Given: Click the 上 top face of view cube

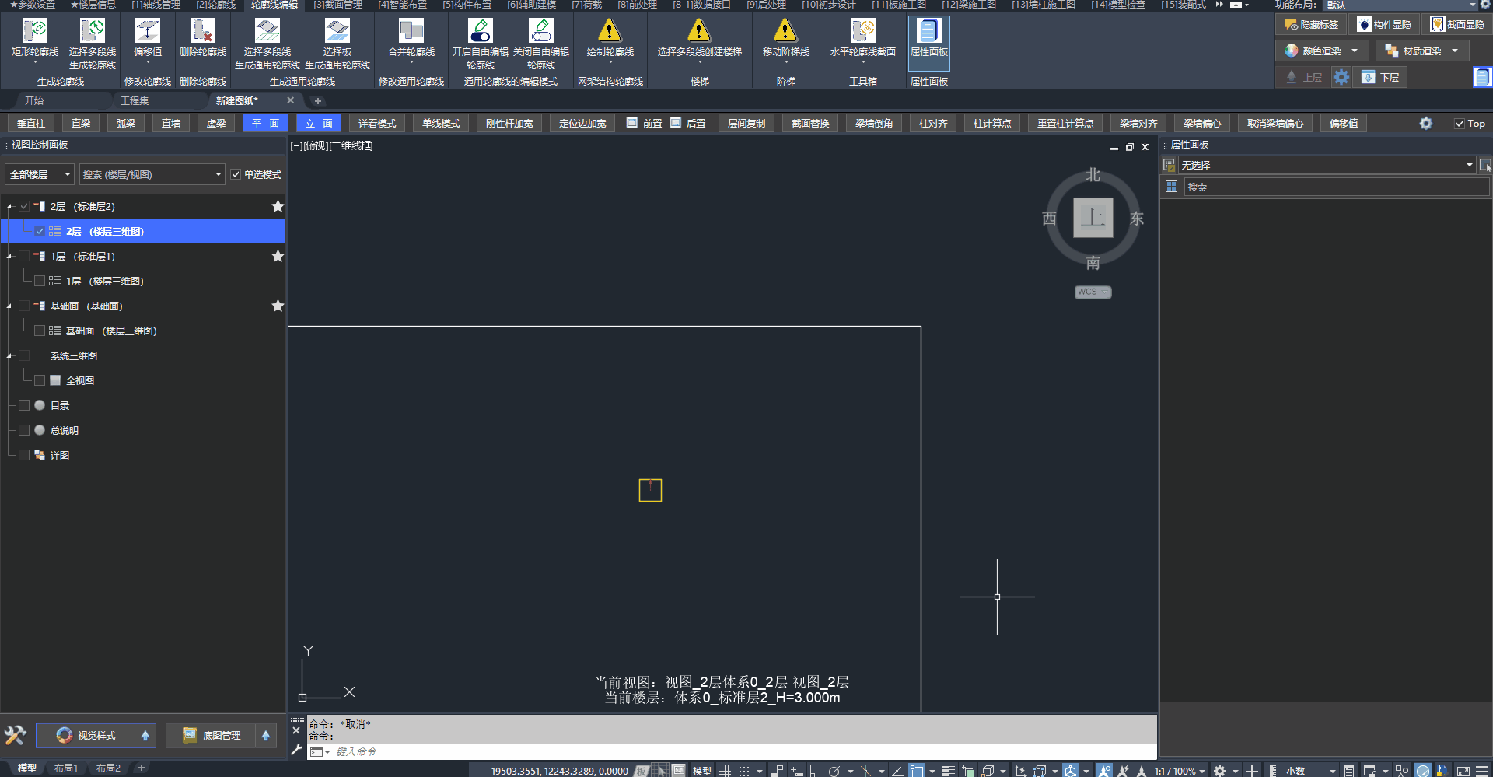Looking at the screenshot, I should click(x=1093, y=218).
